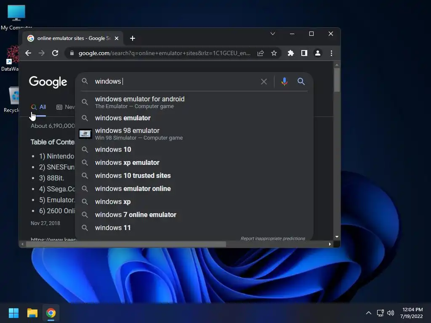Select the Recycle Bin desktop icon

11,100
